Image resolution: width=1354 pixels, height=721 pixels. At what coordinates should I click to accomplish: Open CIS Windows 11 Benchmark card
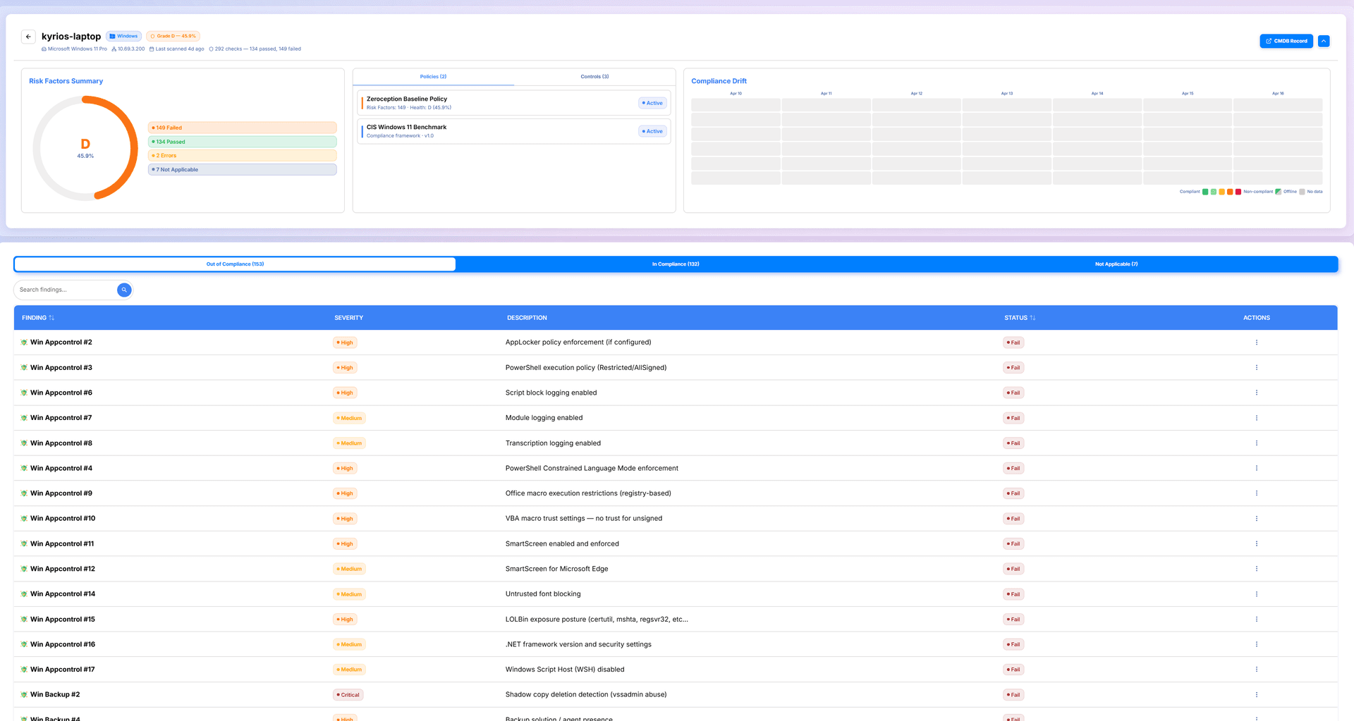[513, 131]
